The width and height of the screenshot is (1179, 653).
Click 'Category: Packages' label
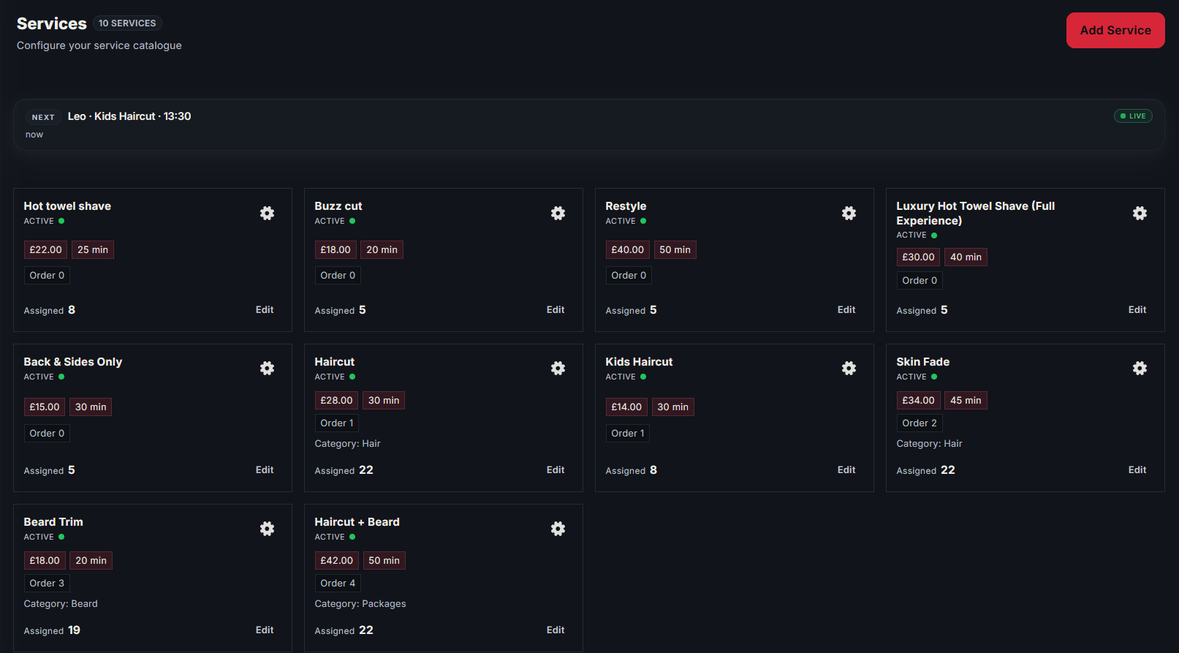[x=360, y=604]
